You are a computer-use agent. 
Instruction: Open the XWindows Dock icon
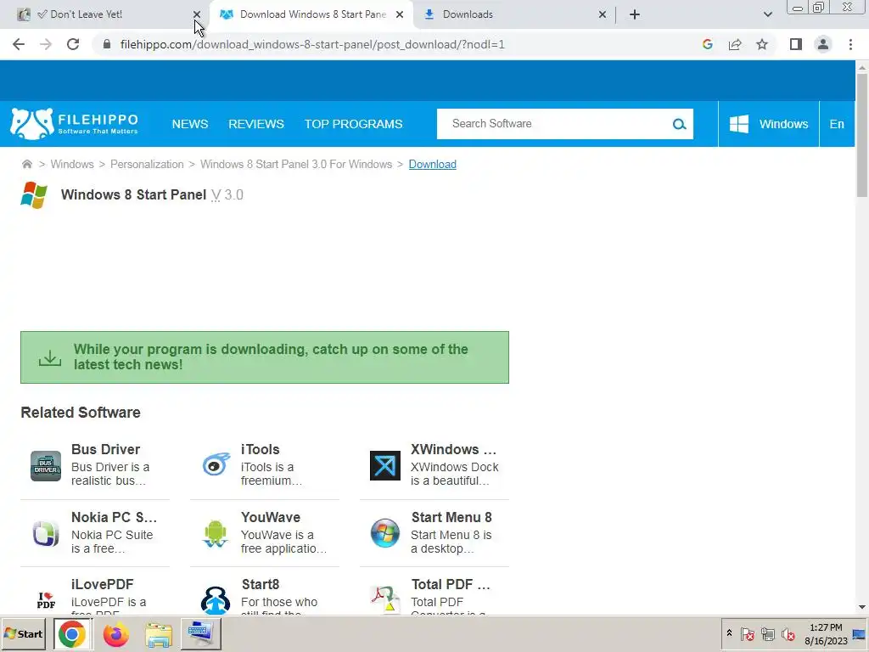point(385,466)
